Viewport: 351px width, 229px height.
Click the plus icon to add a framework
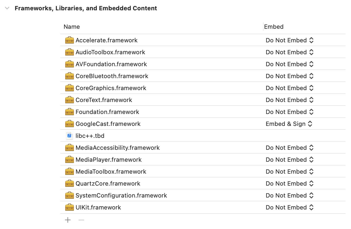tap(68, 220)
